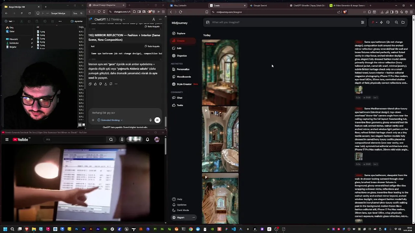
Task: Open Personalize in Midjourney sidebar
Action: pyautogui.click(x=181, y=69)
